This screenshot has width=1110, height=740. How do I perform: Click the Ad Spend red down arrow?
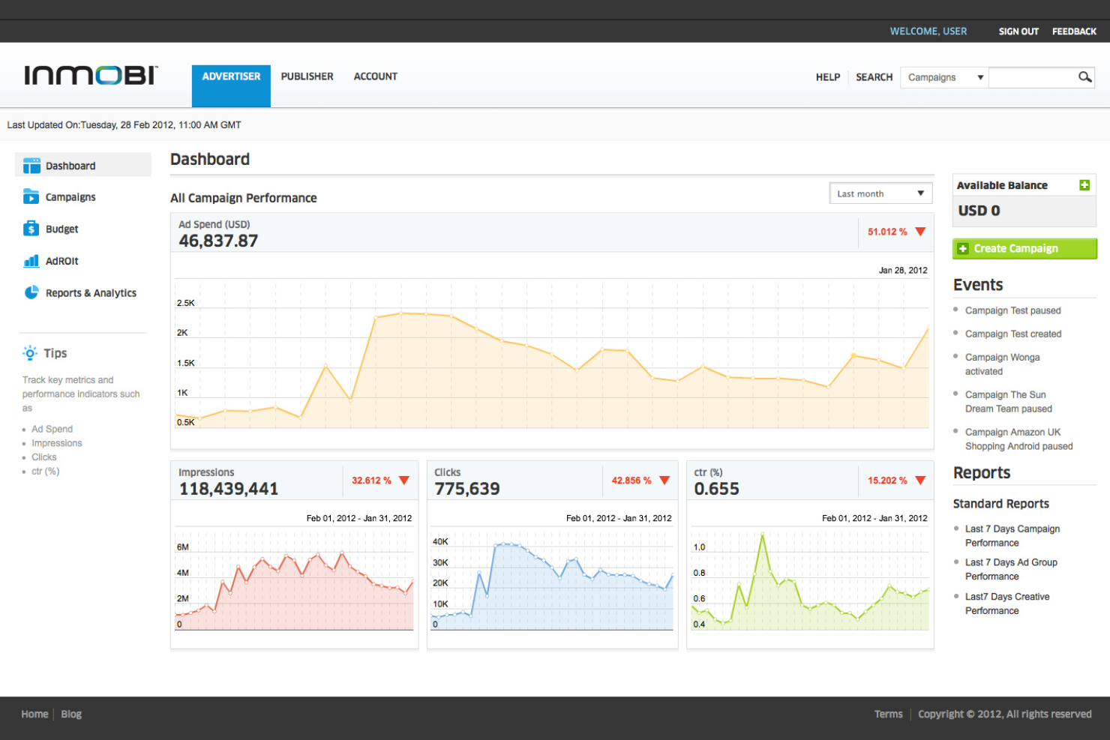pos(920,232)
